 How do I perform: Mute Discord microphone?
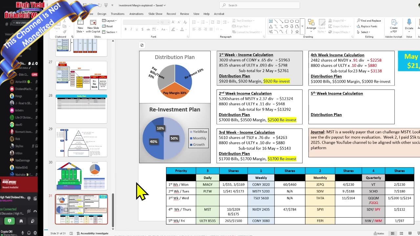pyautogui.click(x=23, y=233)
